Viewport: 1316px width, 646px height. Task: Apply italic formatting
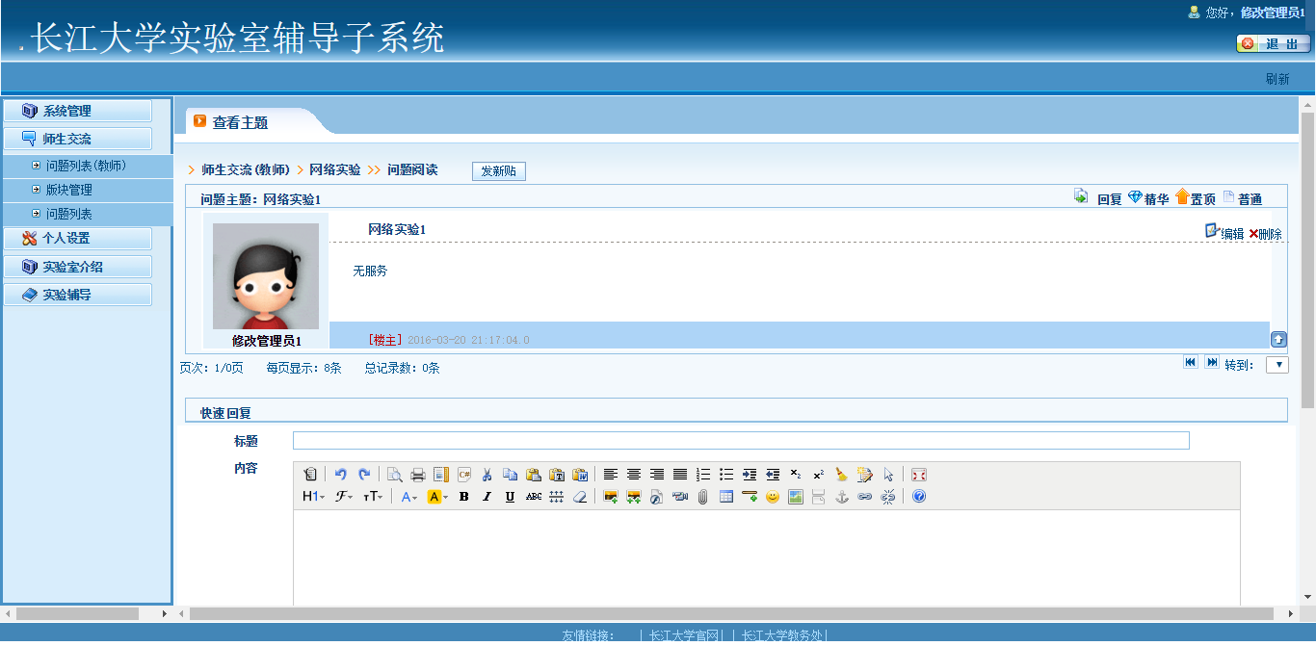pyautogui.click(x=487, y=497)
